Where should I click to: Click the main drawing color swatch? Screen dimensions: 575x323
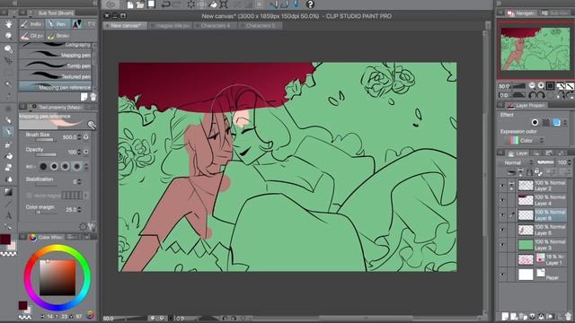pos(5,240)
